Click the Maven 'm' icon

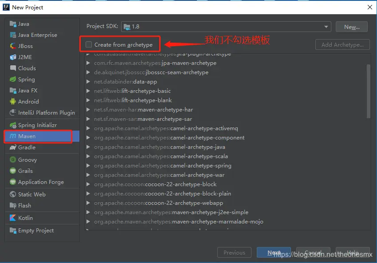[13, 136]
